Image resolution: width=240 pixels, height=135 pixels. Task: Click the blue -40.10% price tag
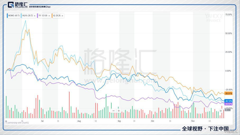pyautogui.click(x=228, y=101)
